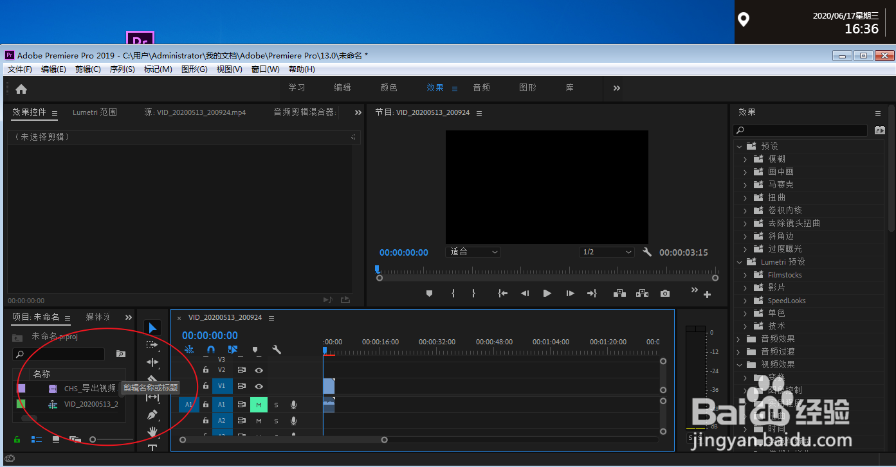Click project panel search field
Viewport: 896px width, 467px height.
coord(59,354)
